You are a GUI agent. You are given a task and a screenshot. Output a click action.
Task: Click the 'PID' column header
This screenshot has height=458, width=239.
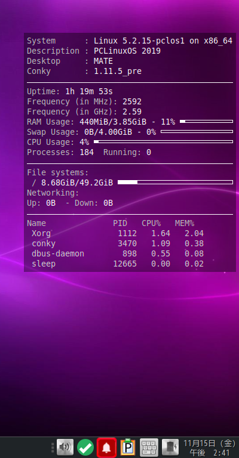120,224
